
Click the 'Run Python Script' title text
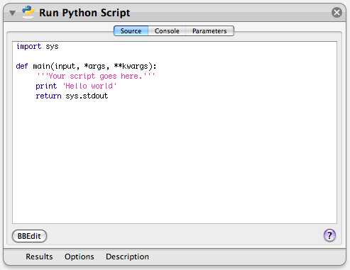[84, 13]
